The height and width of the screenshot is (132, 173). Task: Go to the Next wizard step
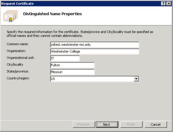coord(107,124)
